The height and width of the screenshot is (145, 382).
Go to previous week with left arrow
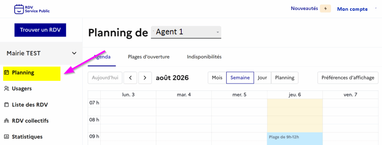pos(130,78)
